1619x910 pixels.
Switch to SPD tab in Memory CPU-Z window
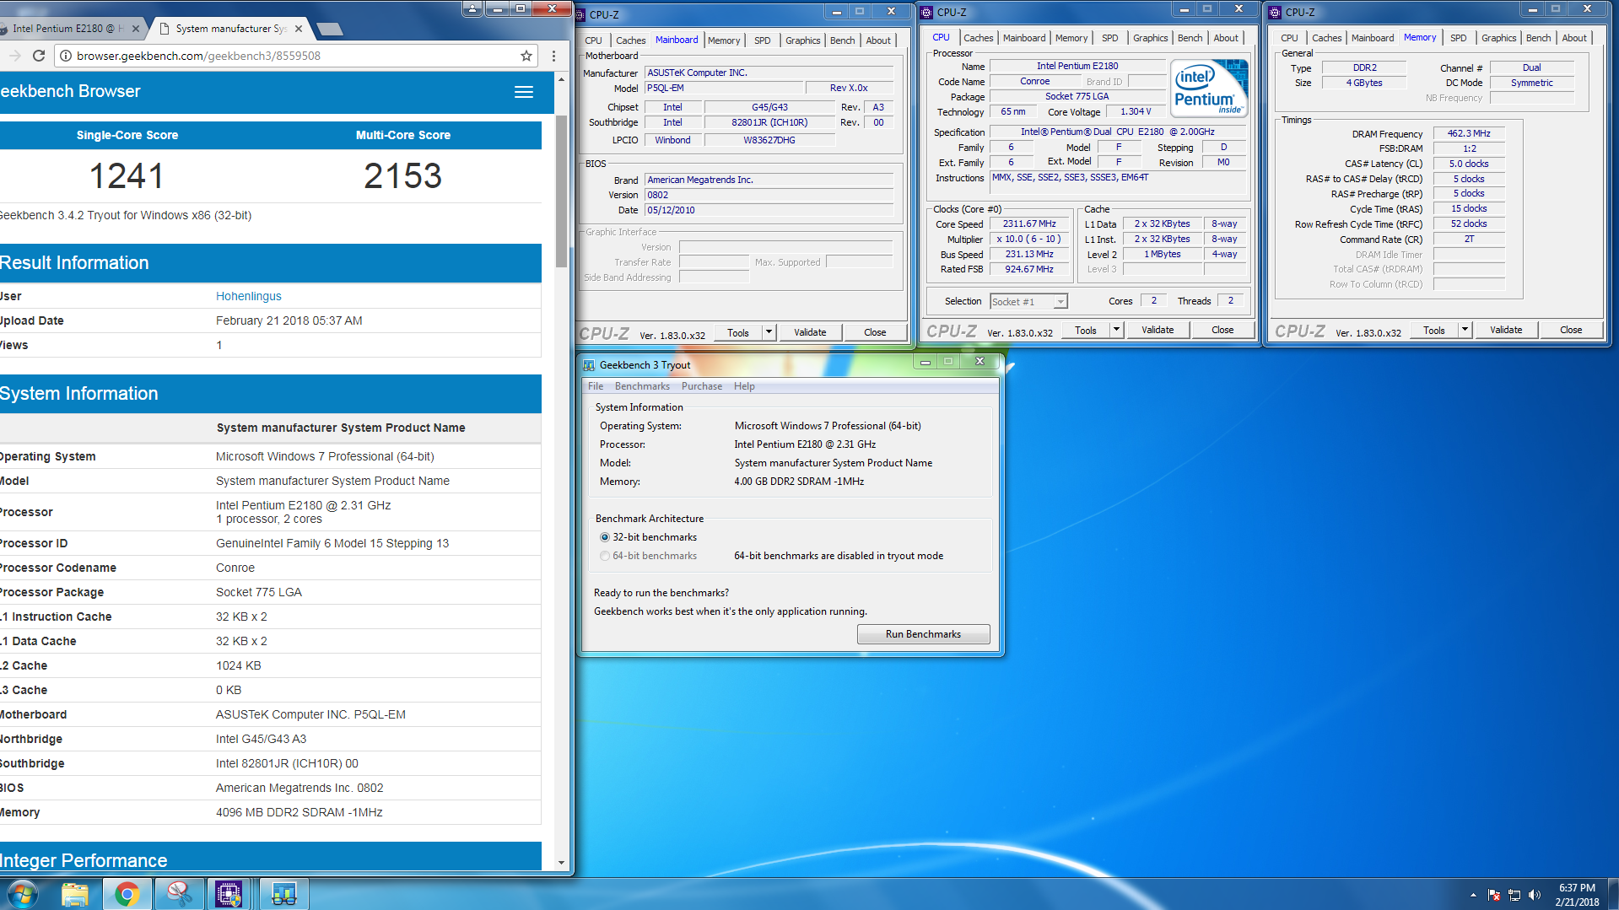click(x=1458, y=38)
